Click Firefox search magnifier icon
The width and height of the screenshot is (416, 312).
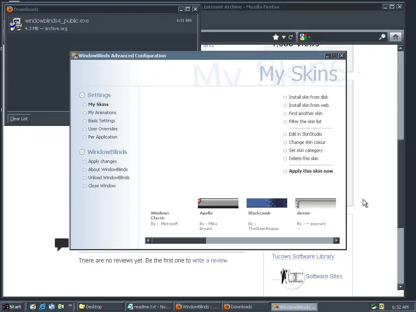382,37
